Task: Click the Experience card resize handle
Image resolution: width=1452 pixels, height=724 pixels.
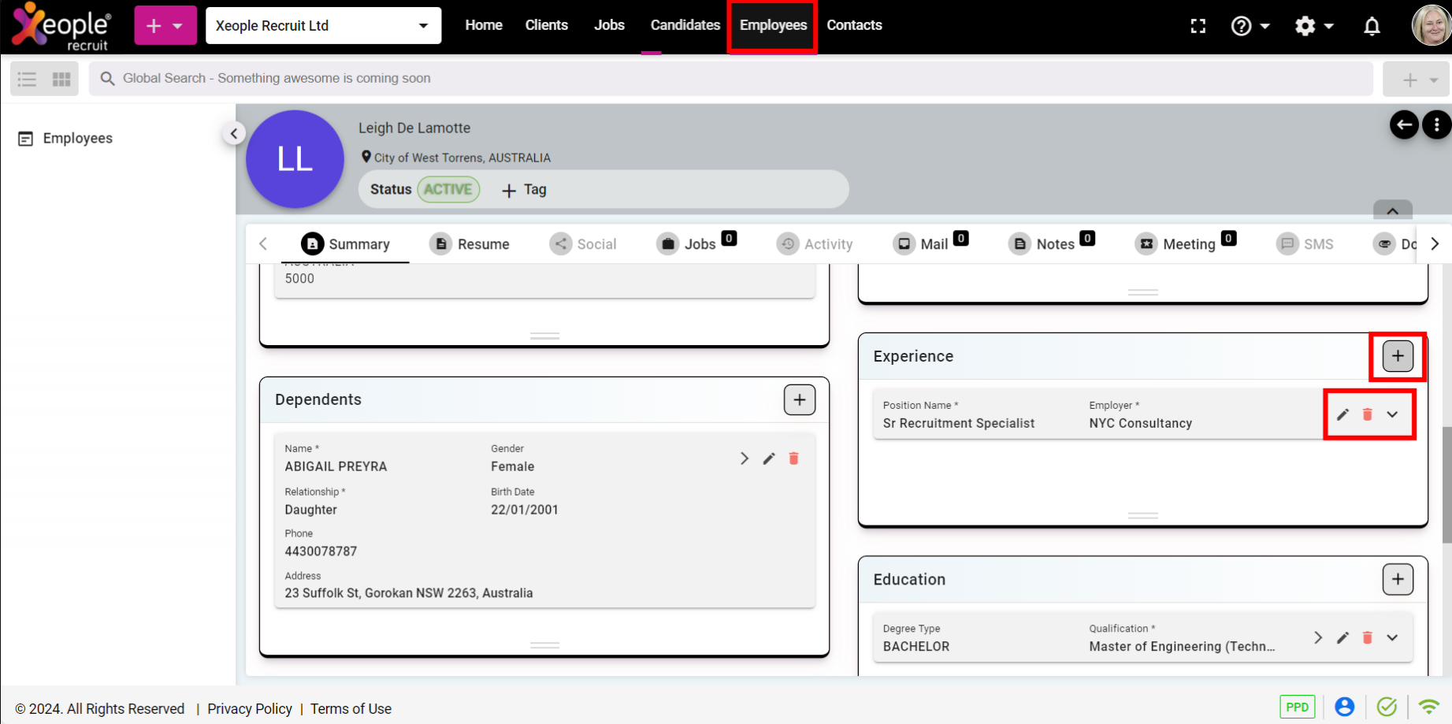Action: click(x=1142, y=516)
